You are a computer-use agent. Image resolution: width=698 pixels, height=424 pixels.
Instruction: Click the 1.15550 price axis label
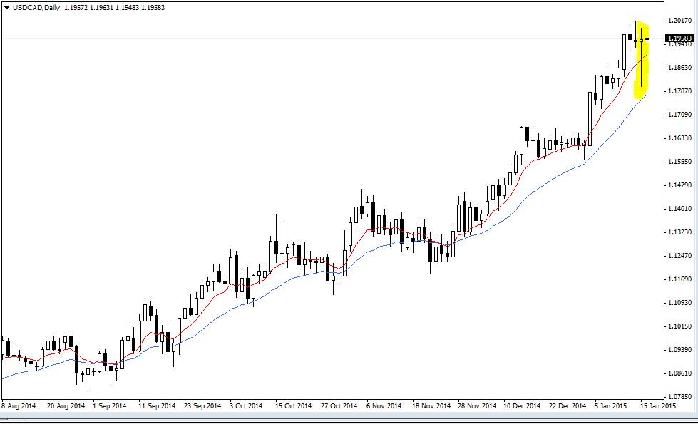(680, 162)
